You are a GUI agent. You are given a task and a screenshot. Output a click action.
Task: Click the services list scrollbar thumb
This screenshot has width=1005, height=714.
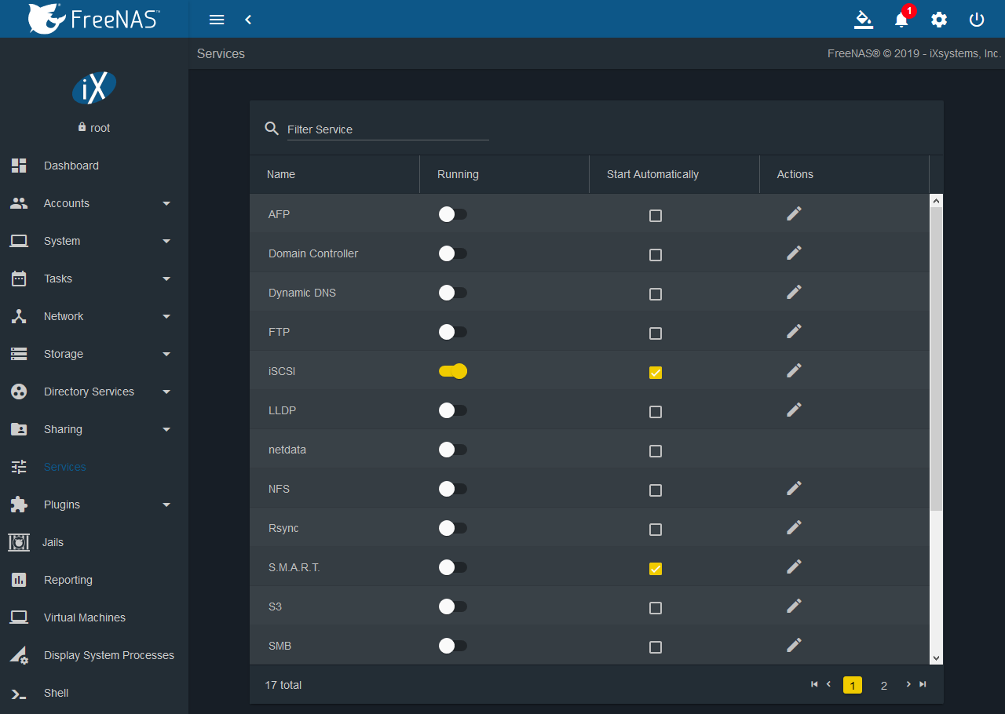click(936, 359)
